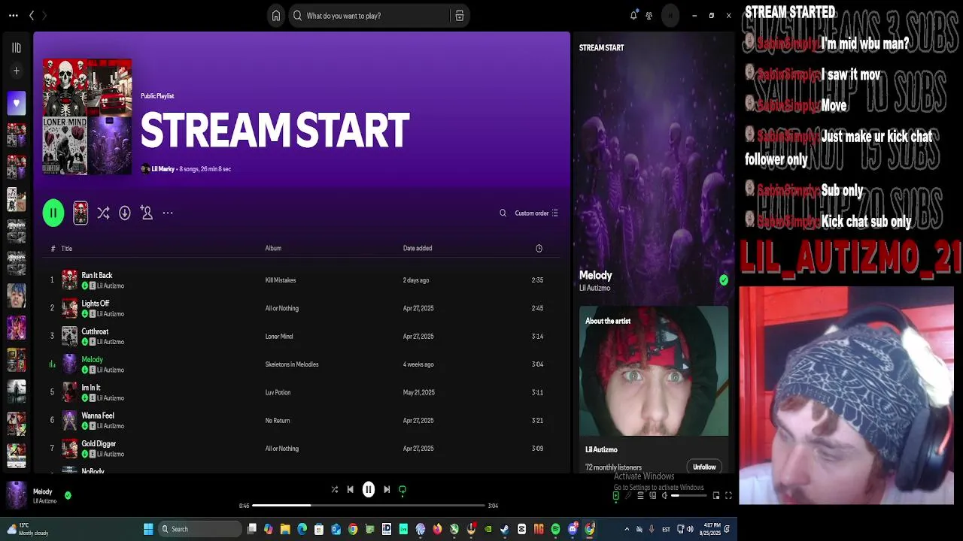Screen dimensions: 963x541
Task: Open the No Return album link
Action: click(278, 421)
